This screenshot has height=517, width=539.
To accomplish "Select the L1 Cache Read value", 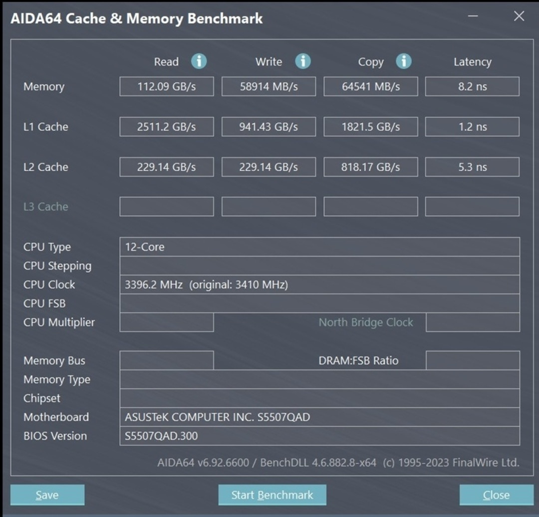I will (167, 127).
